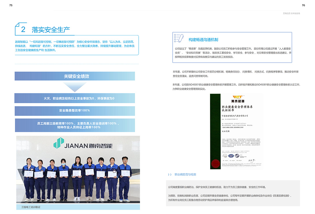315x214 pixels.
Task: Click the WIT logo on the certificate
Action: [x=237, y=97]
